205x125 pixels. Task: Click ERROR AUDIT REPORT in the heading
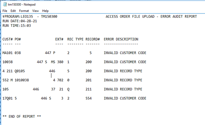179,17
